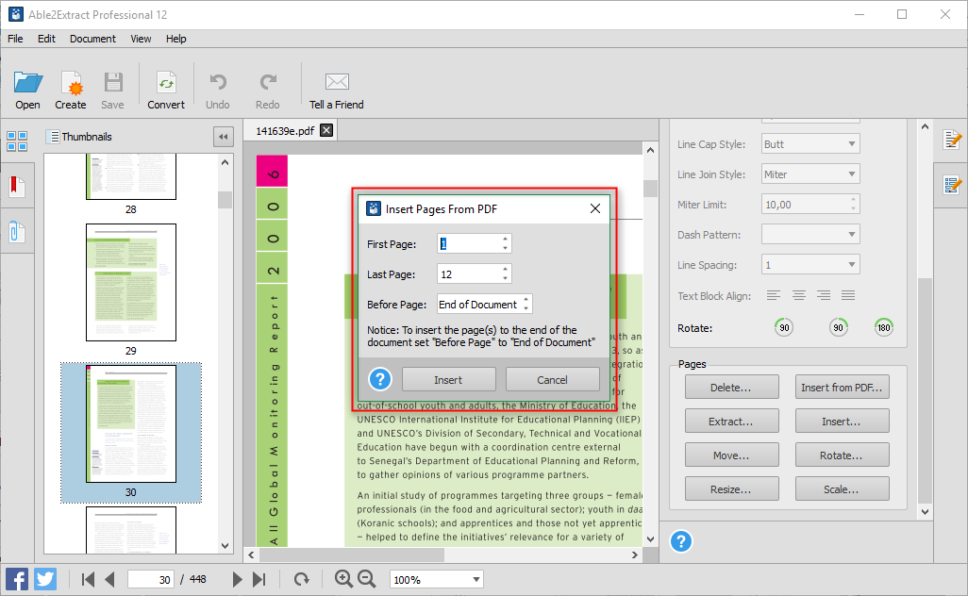Viewport: 968px width, 596px height.
Task: Click the Redo arrow icon
Action: [268, 82]
